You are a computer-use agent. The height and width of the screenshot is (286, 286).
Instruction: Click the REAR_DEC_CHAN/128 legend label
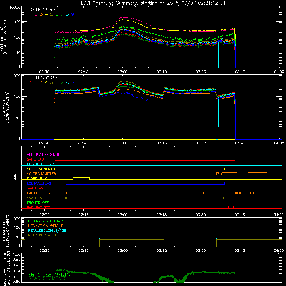pos(47,230)
